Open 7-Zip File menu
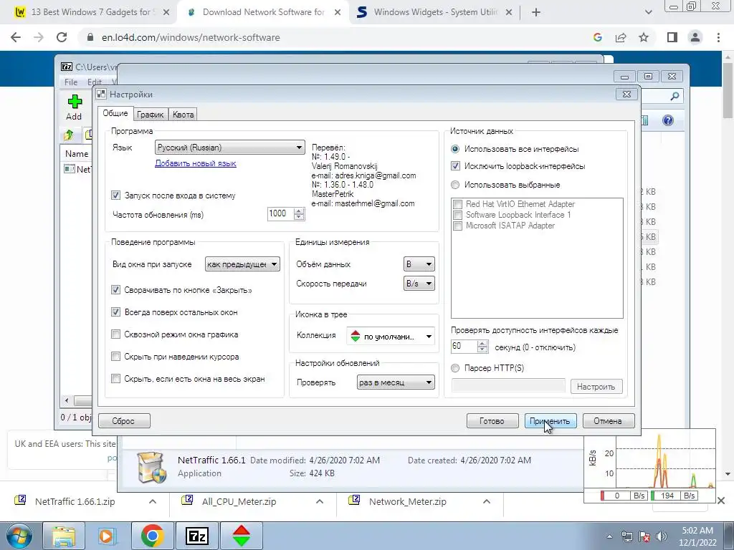 71,82
